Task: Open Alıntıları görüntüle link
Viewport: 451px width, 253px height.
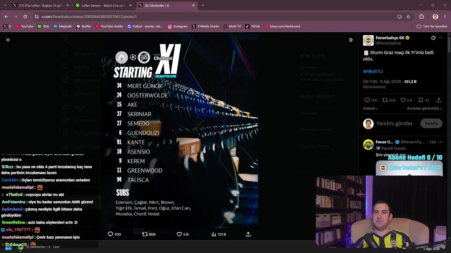Action: (424, 108)
